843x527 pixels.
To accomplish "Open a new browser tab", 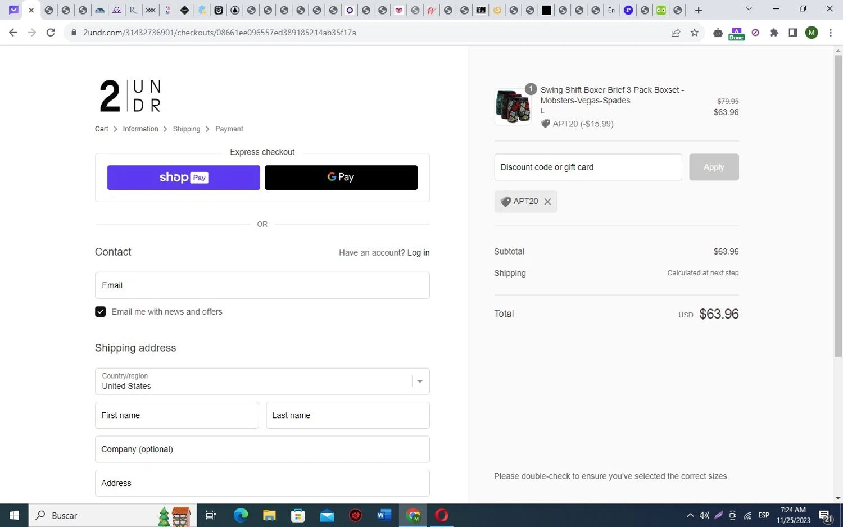I will (699, 10).
